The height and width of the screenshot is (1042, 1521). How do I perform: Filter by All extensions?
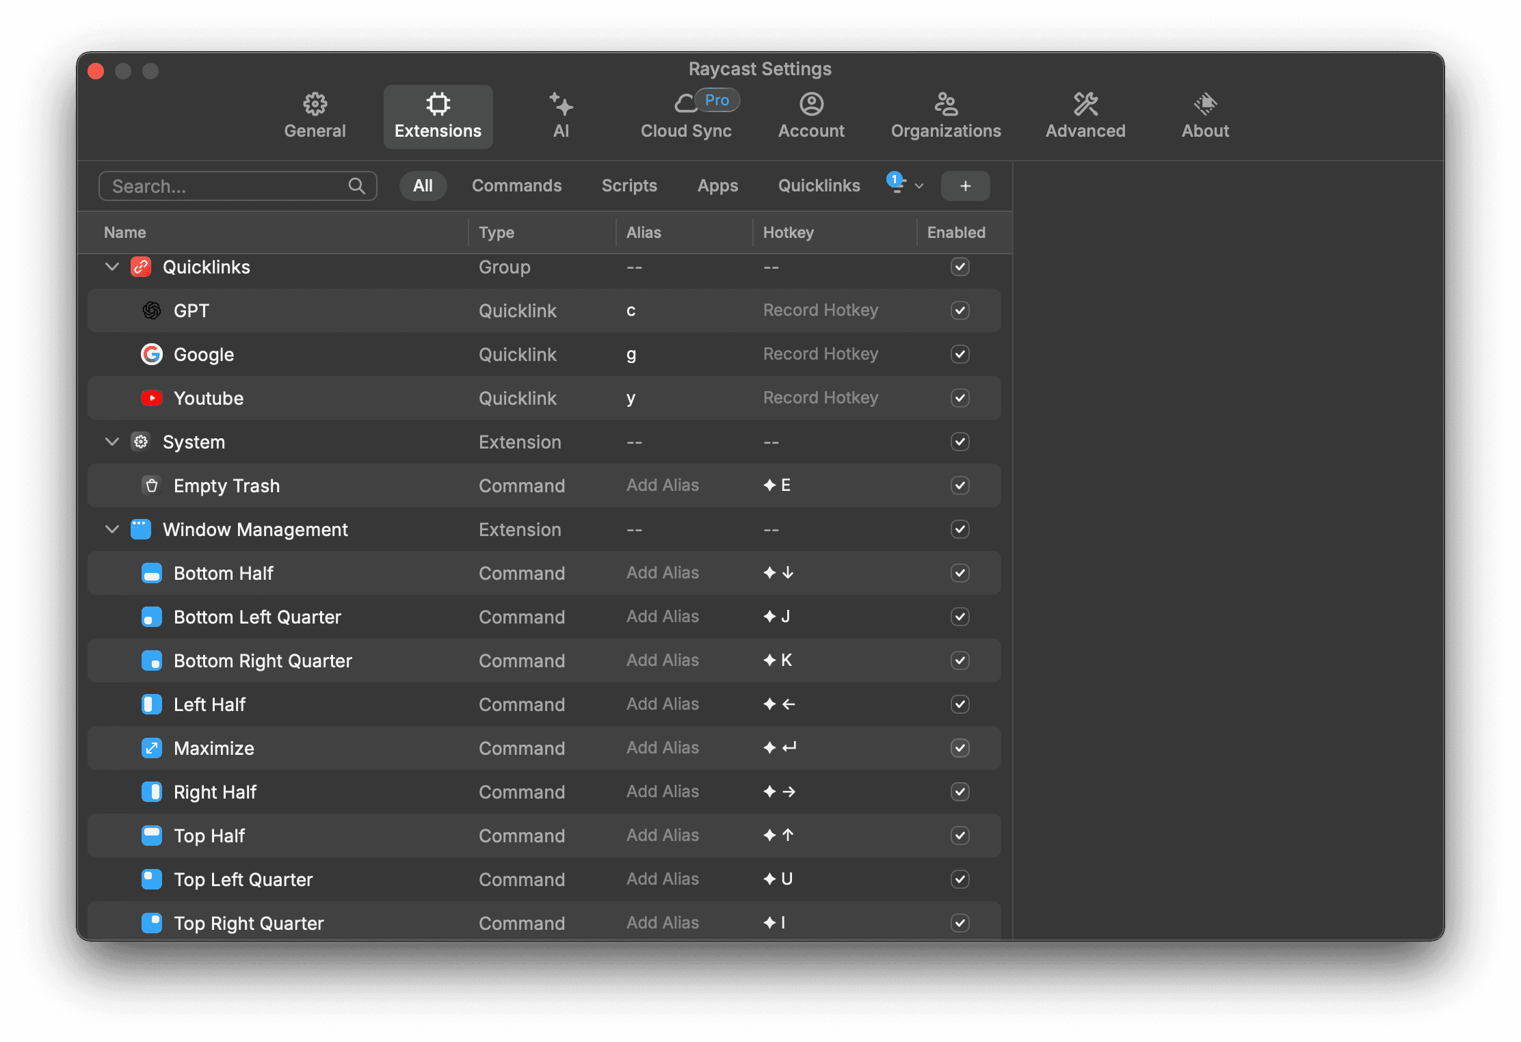click(x=423, y=186)
